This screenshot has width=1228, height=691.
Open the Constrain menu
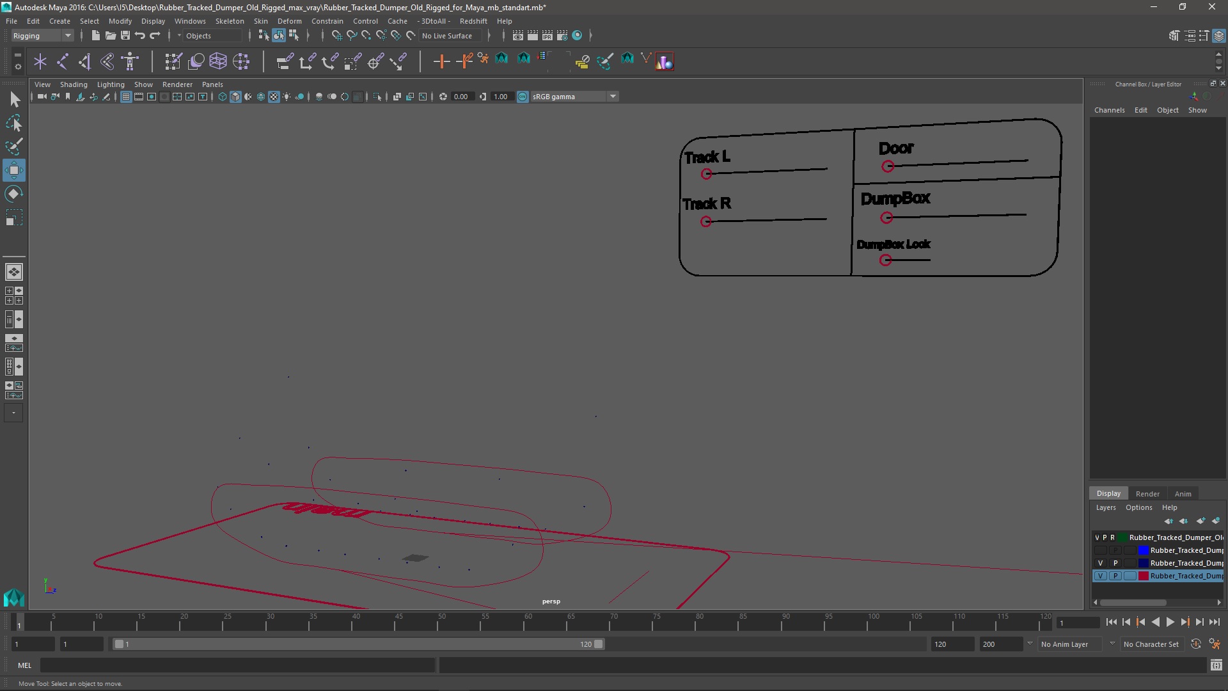[x=327, y=21]
